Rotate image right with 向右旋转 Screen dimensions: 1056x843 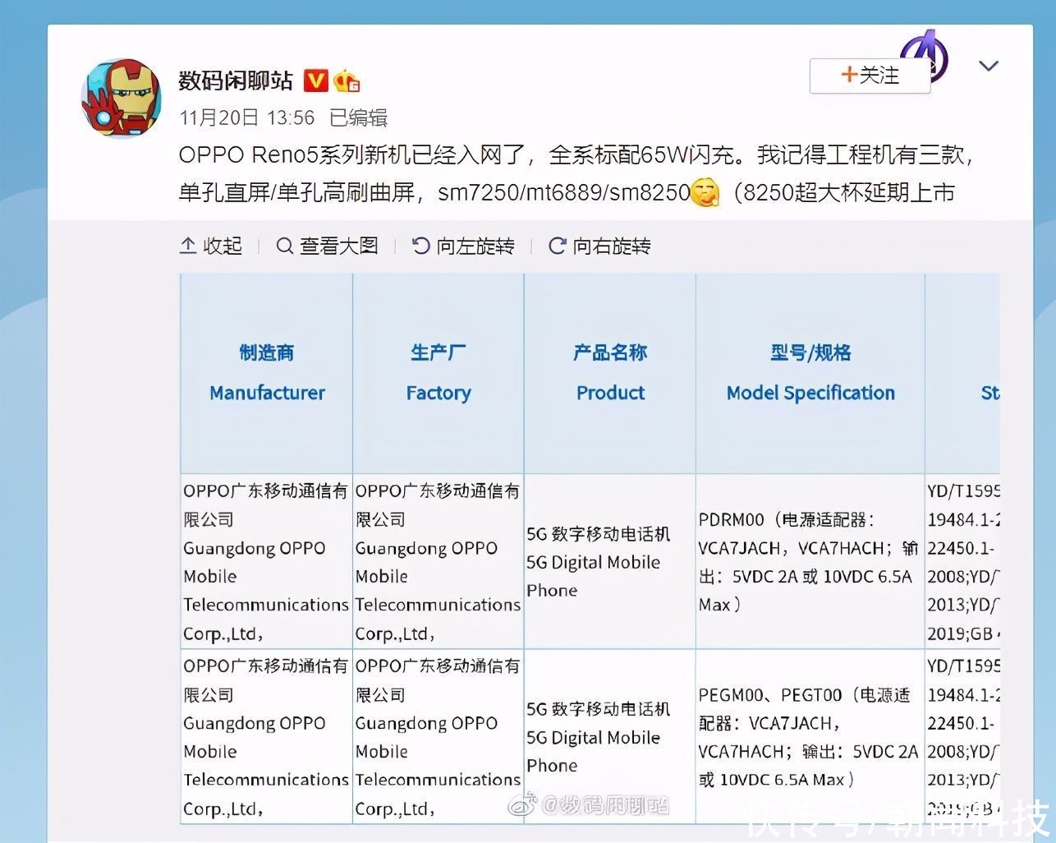[599, 246]
